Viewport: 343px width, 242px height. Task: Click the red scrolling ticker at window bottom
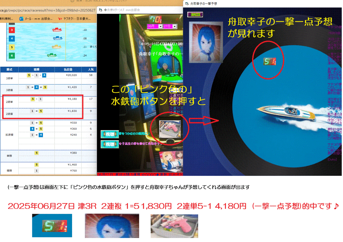click(x=140, y=174)
